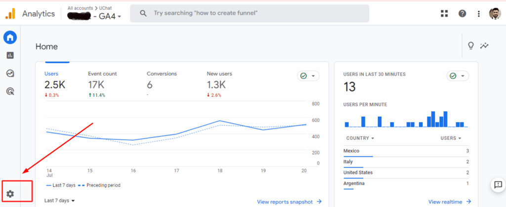Expand the COUNTRY dimension dropdown
Image resolution: width=506 pixels, height=207 pixels.
[360, 138]
